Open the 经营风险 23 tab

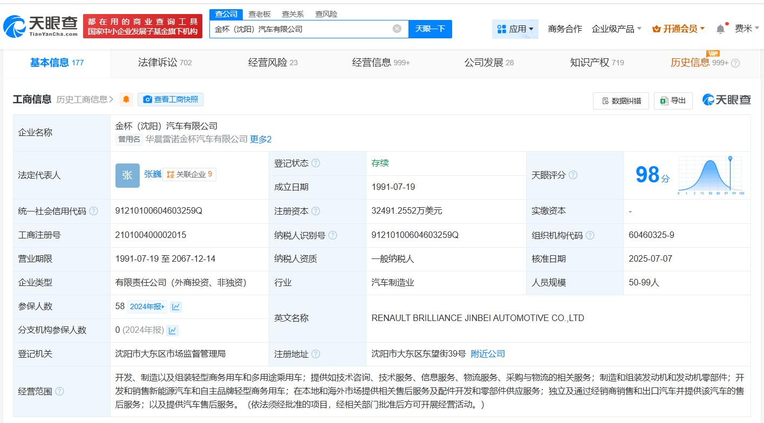(272, 63)
